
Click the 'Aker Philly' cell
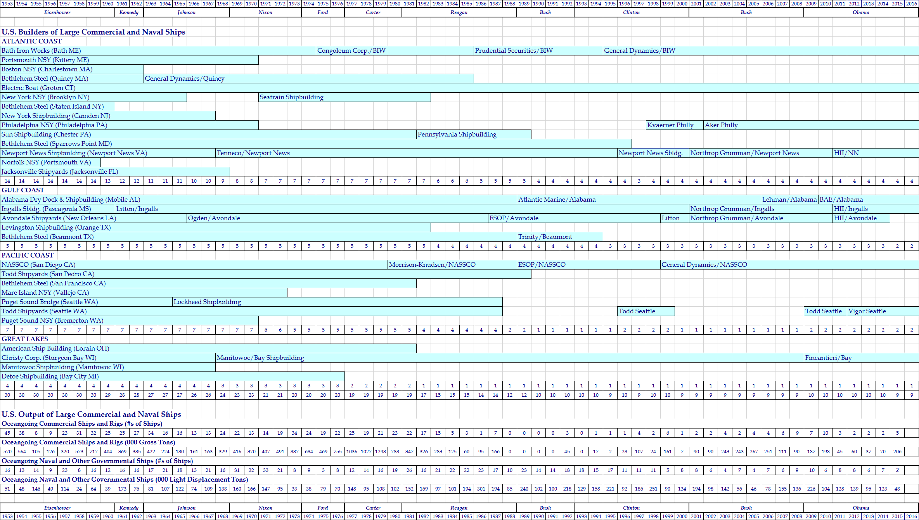pos(811,125)
